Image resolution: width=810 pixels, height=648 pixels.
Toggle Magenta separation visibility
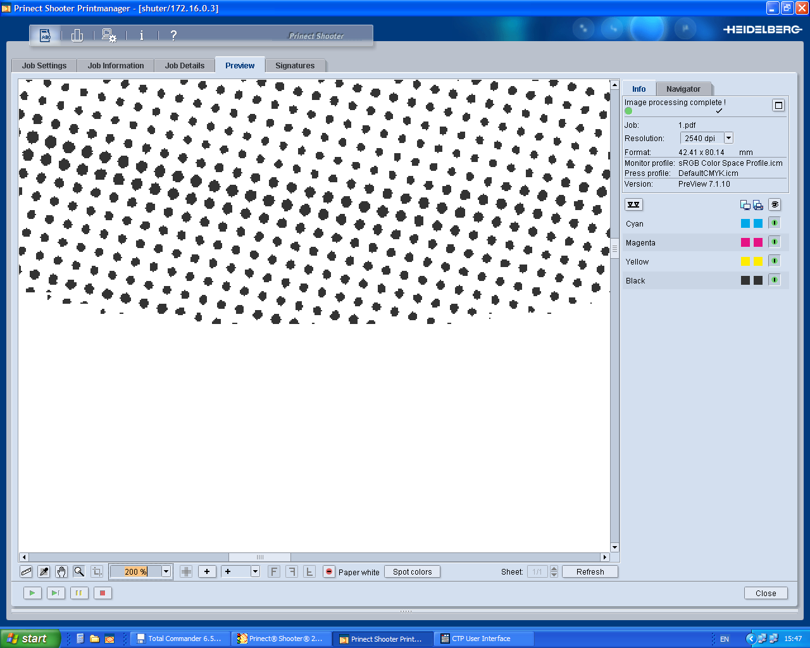(x=775, y=242)
